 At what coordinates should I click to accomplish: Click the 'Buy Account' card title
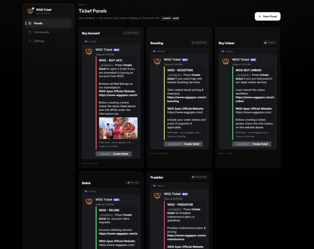coord(91,33)
